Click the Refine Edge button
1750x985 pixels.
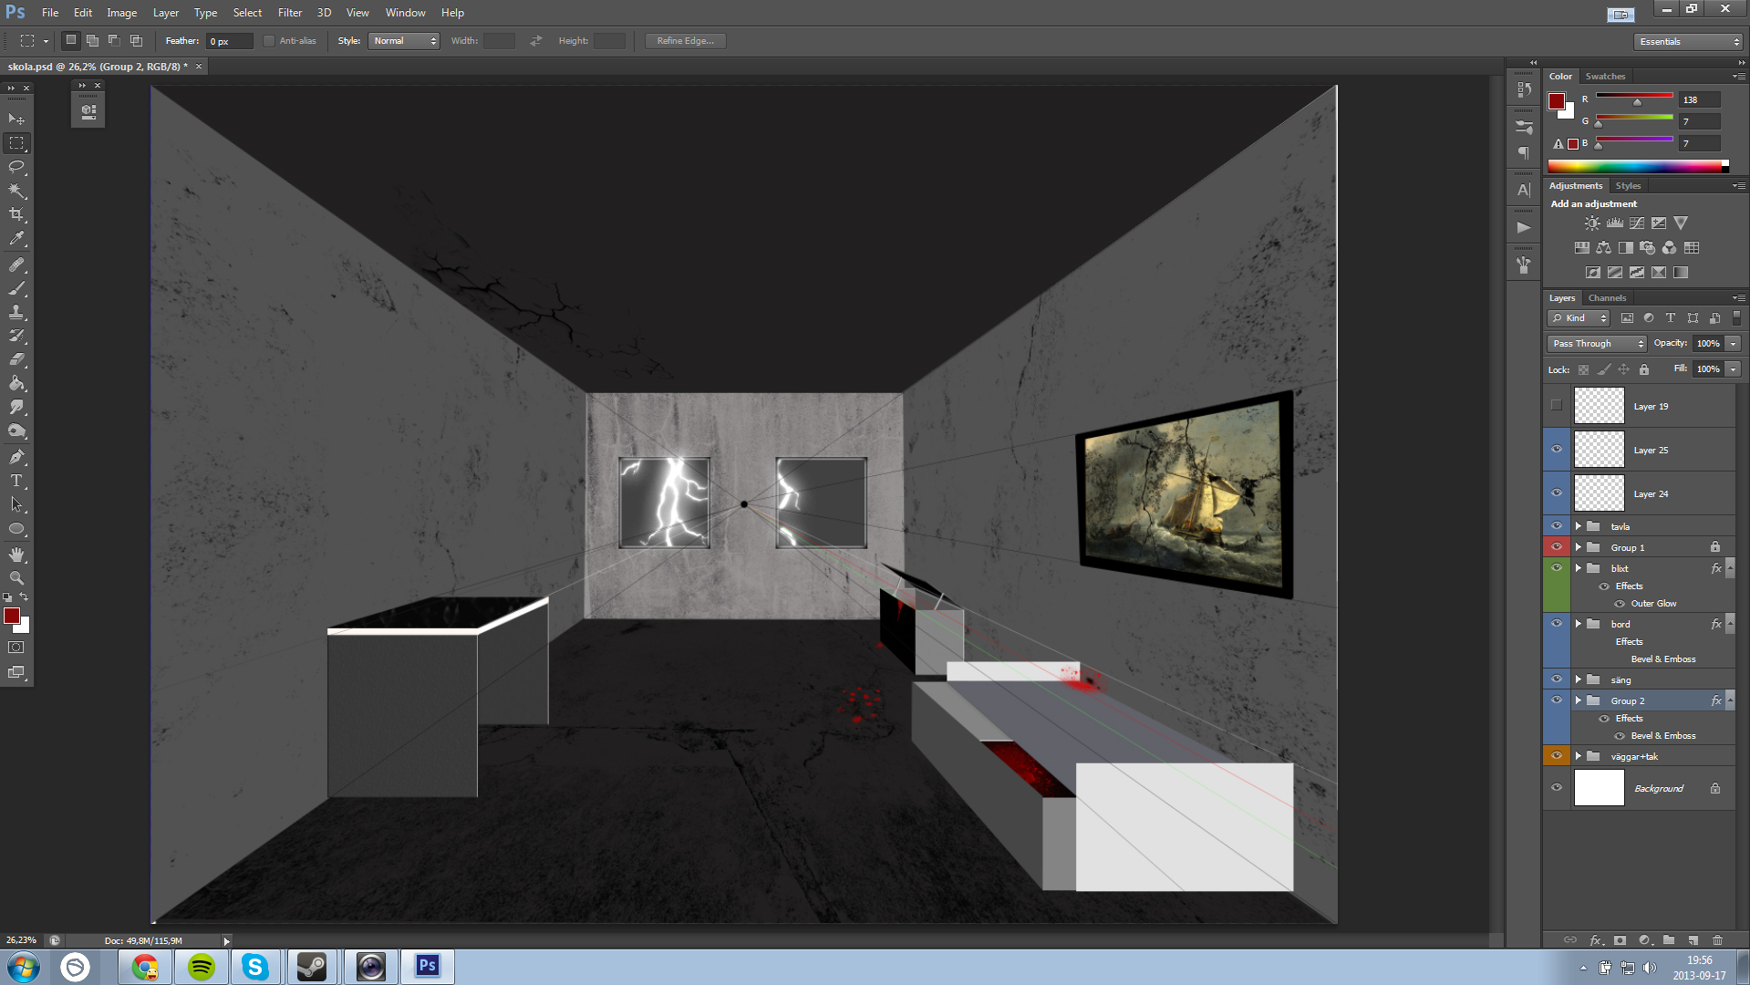685,41
